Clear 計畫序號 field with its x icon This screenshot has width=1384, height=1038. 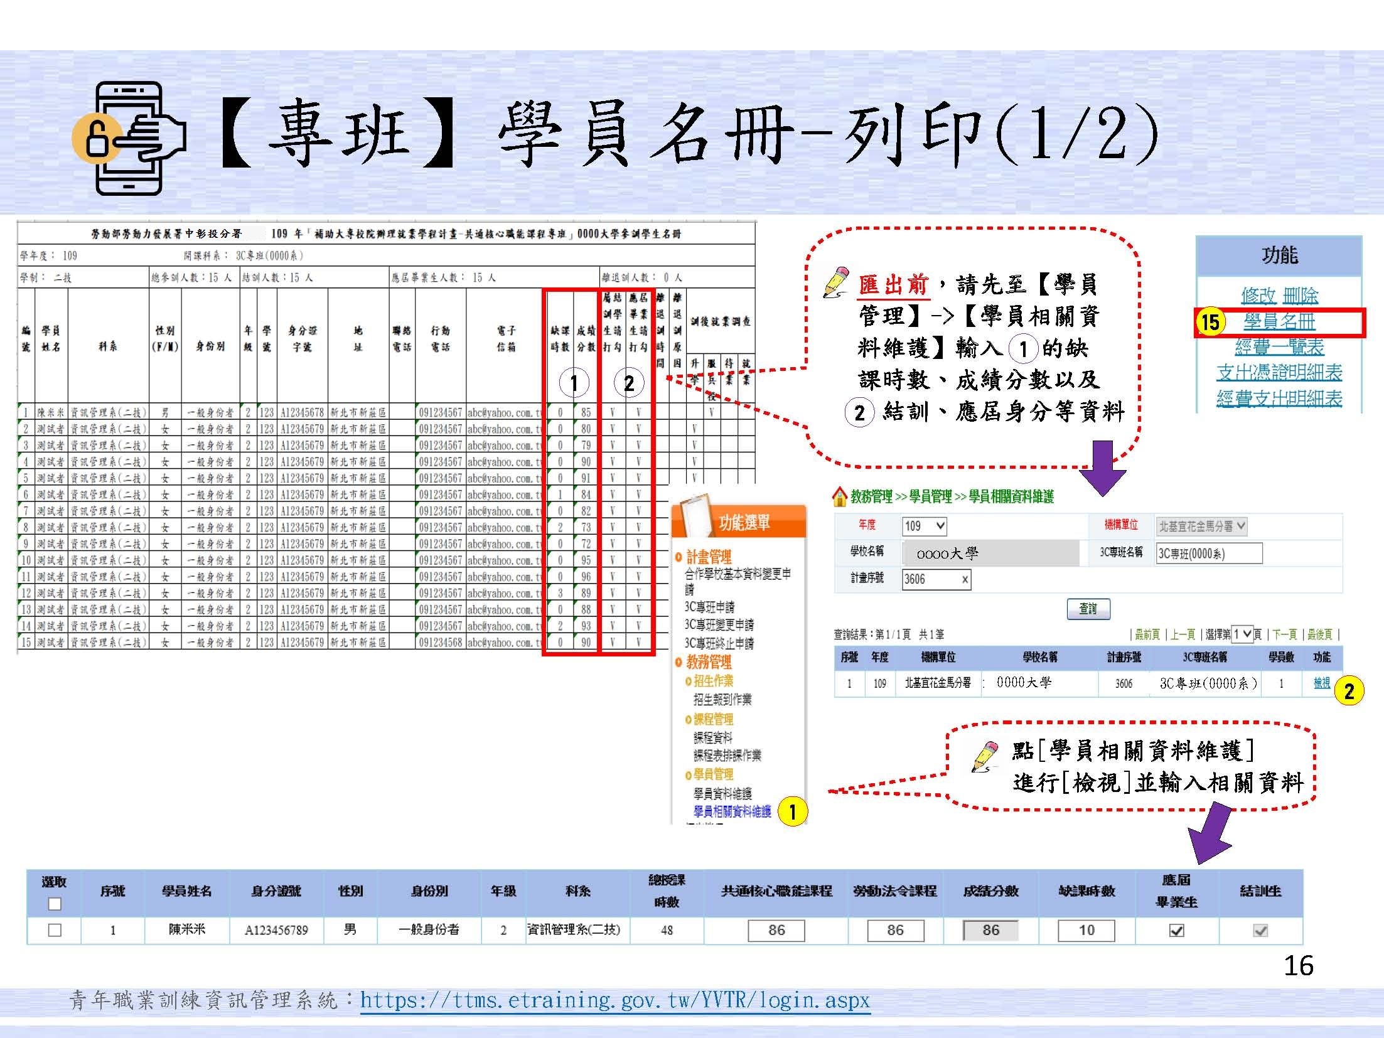[965, 579]
